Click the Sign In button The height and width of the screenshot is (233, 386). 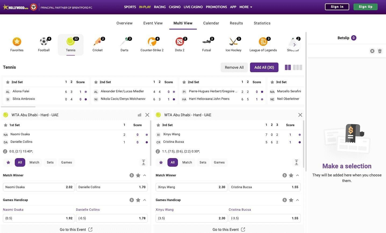click(337, 7)
